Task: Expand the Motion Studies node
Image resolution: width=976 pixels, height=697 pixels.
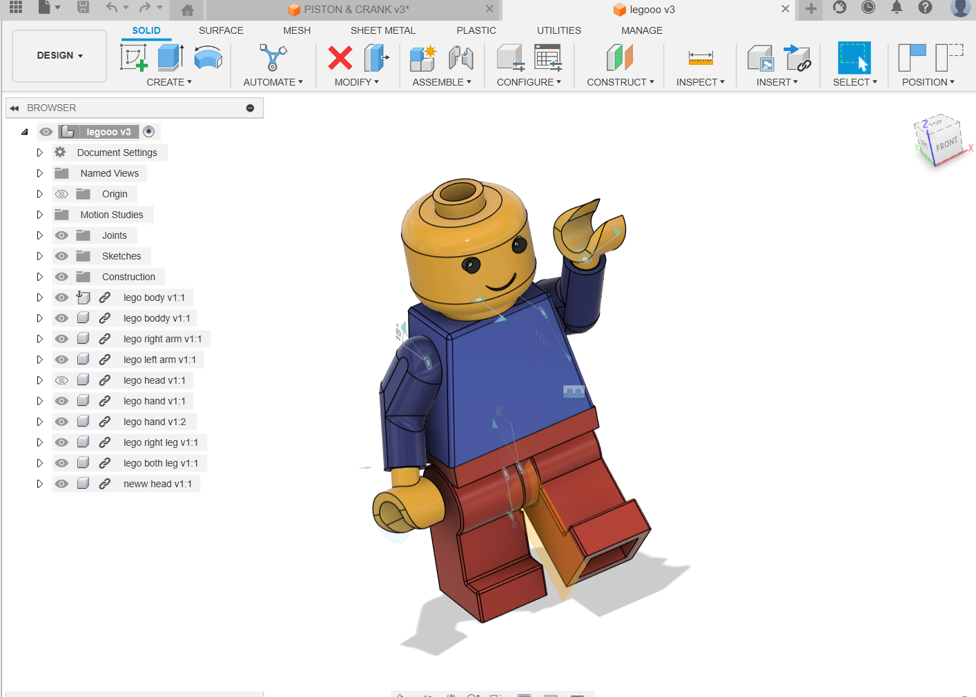Action: [x=39, y=215]
